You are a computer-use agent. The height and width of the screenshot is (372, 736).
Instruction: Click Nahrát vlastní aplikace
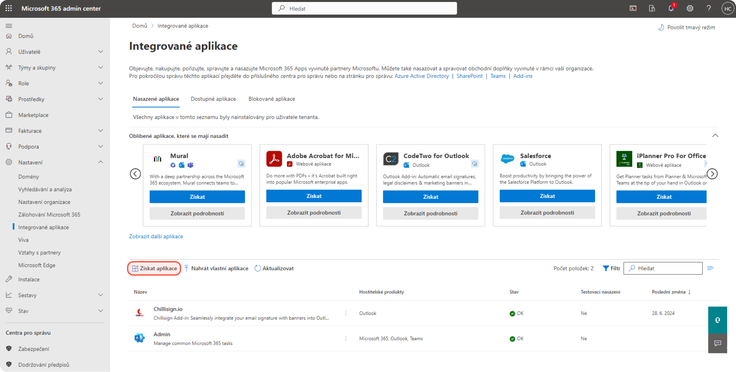click(x=216, y=268)
